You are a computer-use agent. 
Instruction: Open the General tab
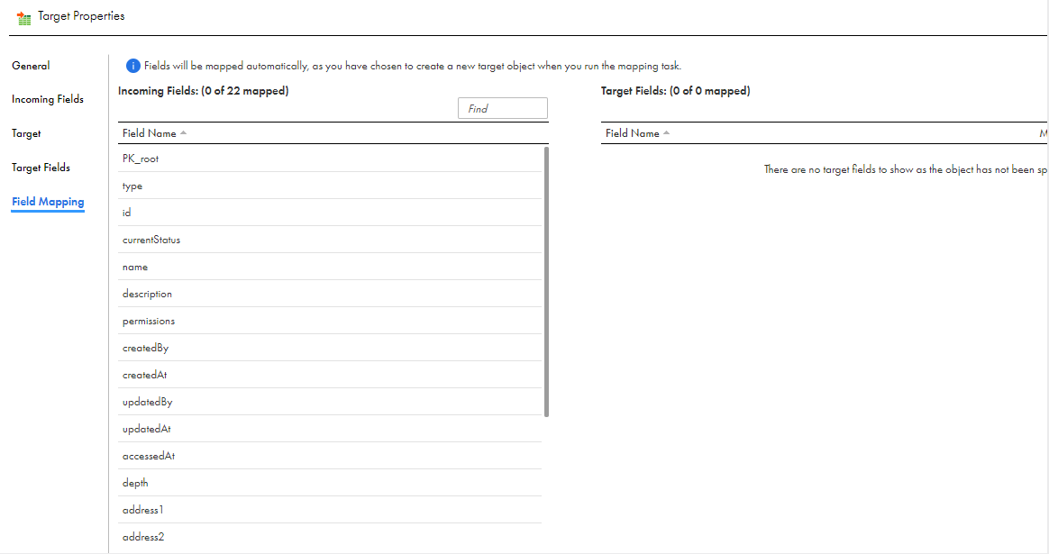coord(31,66)
